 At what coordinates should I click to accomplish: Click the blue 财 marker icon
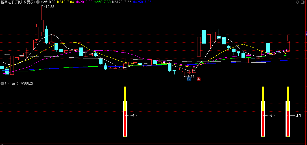click(189, 79)
